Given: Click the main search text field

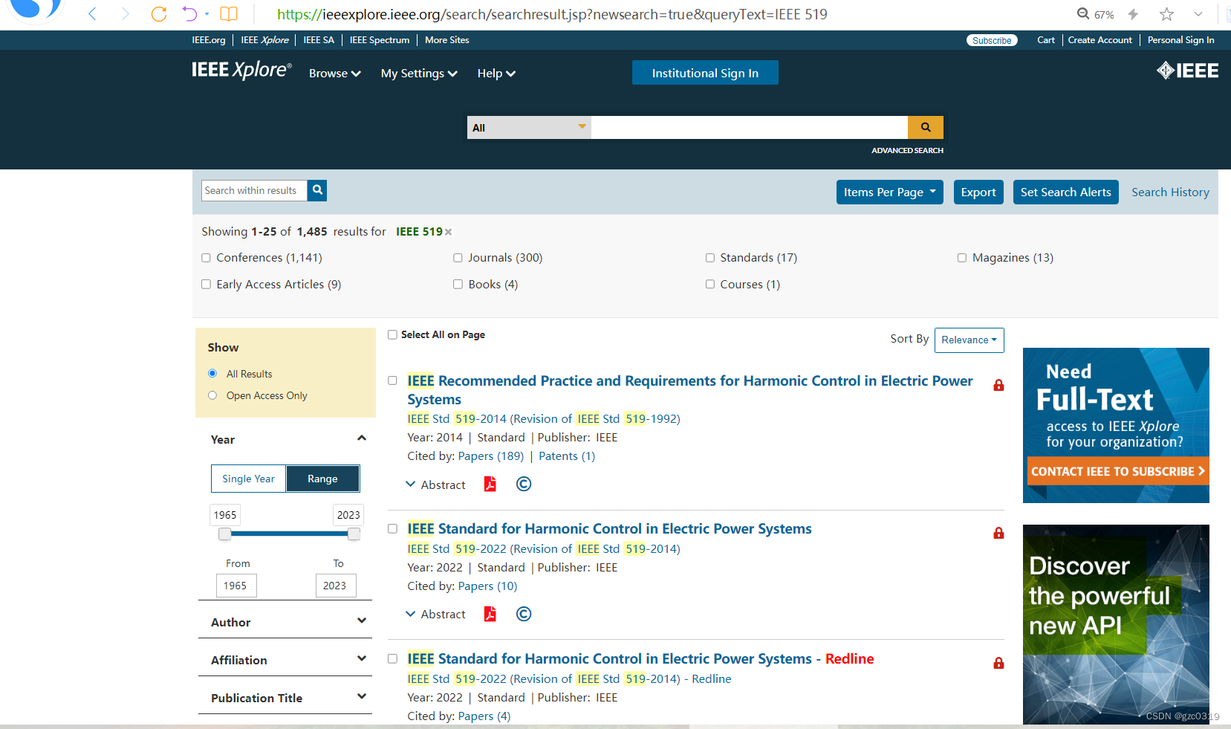Looking at the screenshot, I should pos(750,127).
